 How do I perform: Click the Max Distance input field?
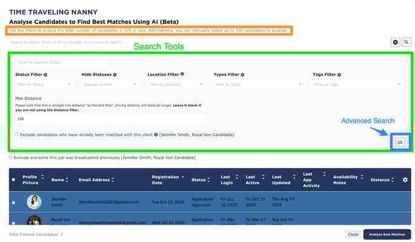click(x=110, y=119)
